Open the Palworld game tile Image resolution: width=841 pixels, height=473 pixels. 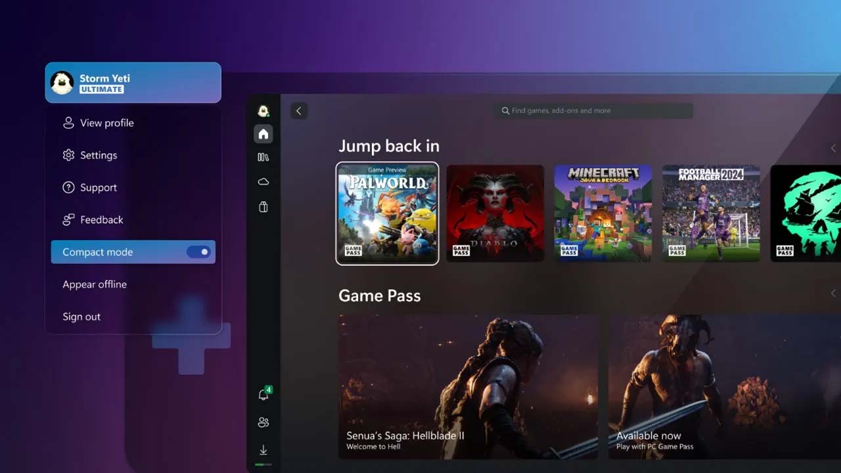387,214
